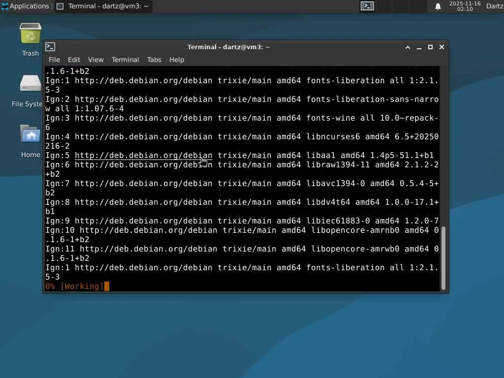
Task: Select the Terminal taskbar window button
Action: 103,6
